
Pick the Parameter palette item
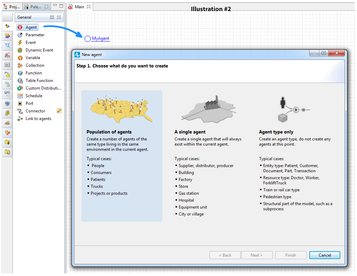coord(35,35)
